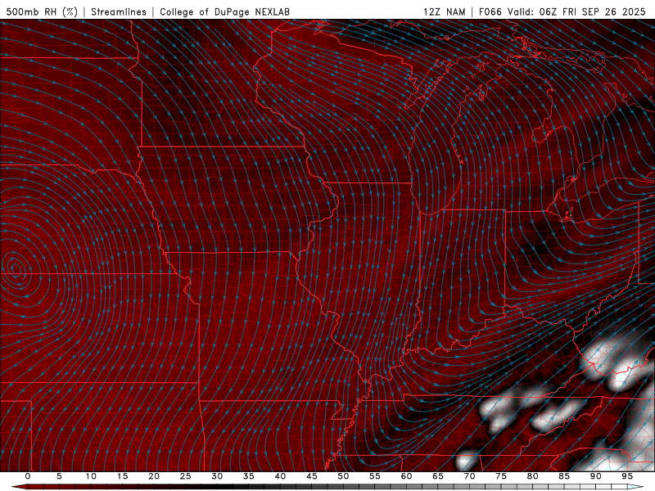Click the "70" value on RH scale
This screenshot has height=491, width=655.
tap(469, 476)
